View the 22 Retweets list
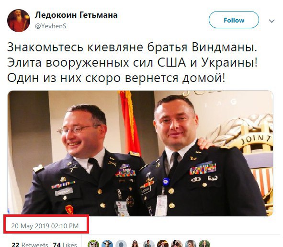This screenshot has width=283, height=247. pyautogui.click(x=30, y=245)
